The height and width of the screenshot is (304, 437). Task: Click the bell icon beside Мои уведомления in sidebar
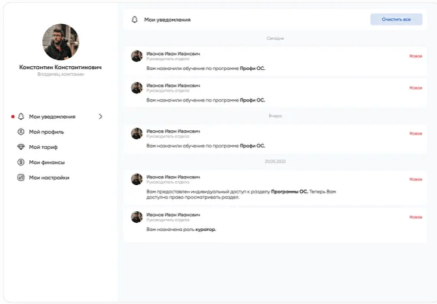point(21,117)
